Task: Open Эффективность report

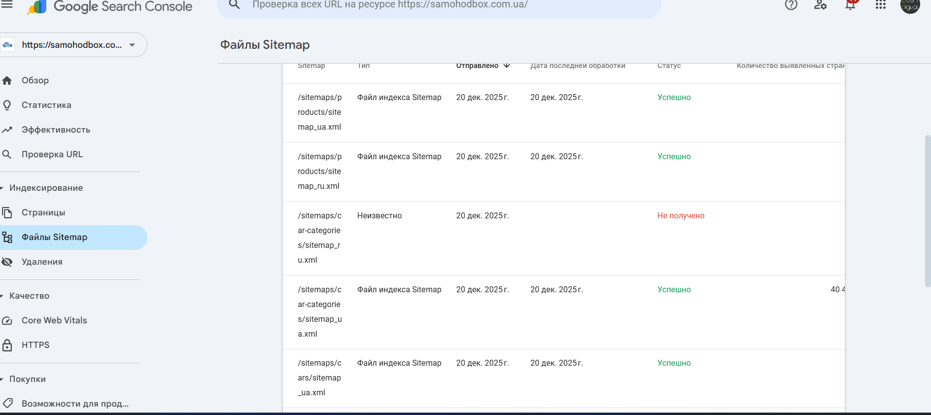Action: pyautogui.click(x=56, y=130)
